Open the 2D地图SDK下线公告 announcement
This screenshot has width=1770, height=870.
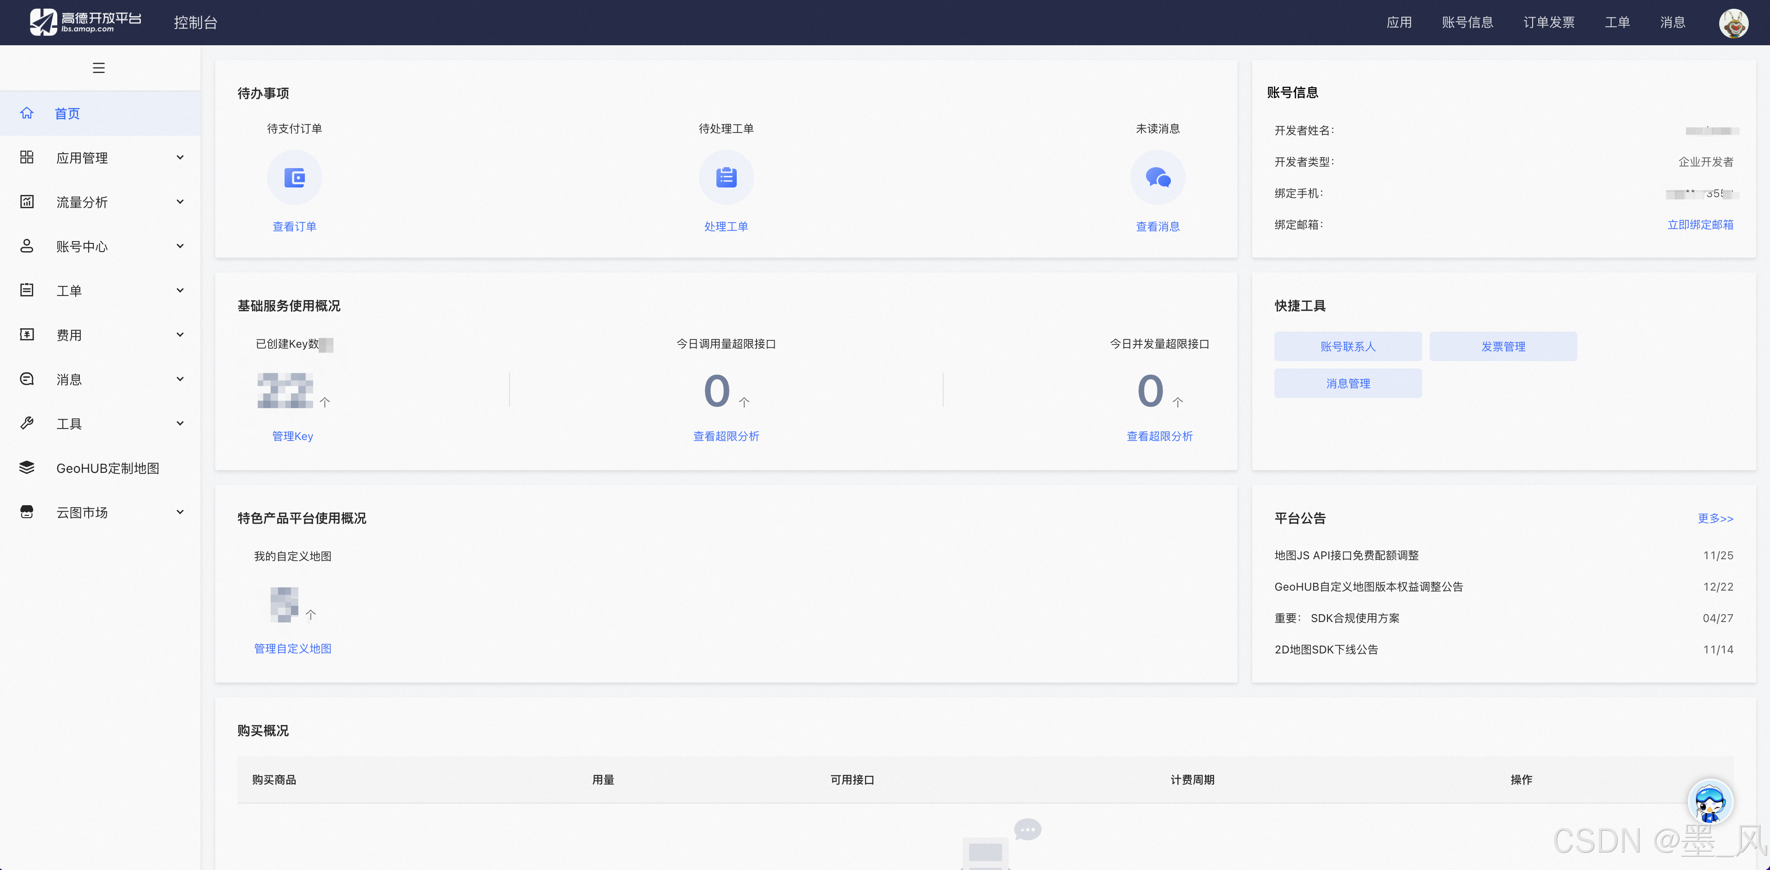[1326, 649]
